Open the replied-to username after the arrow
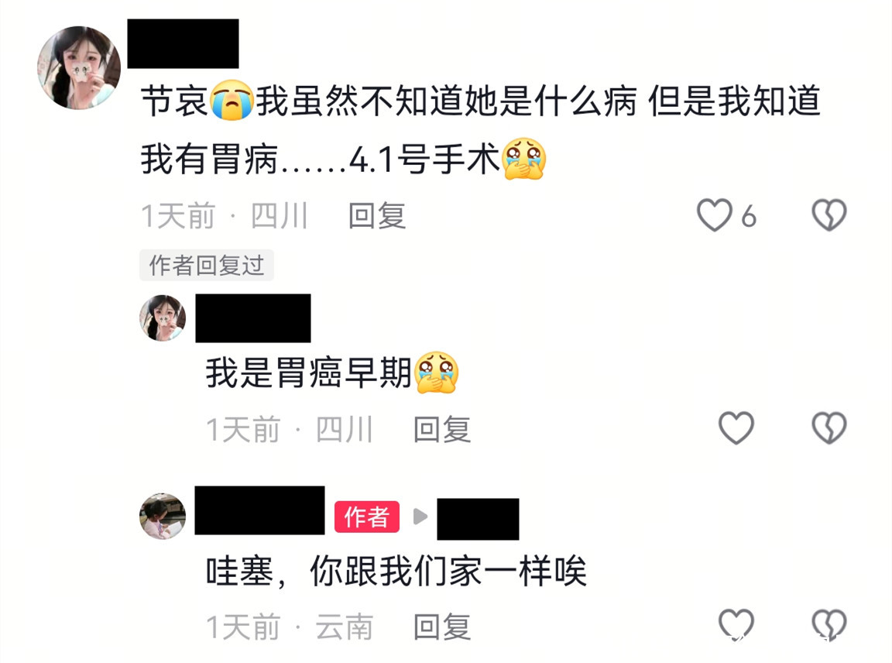This screenshot has width=892, height=663. point(478,519)
